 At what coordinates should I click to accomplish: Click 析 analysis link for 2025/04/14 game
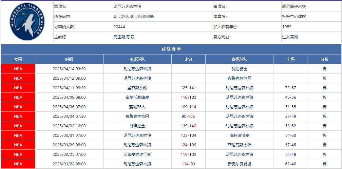click(324, 69)
